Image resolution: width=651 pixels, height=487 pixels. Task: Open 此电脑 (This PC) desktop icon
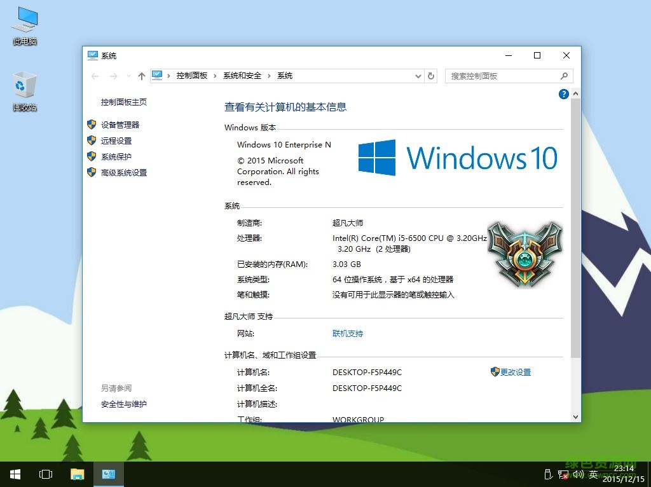pyautogui.click(x=24, y=20)
